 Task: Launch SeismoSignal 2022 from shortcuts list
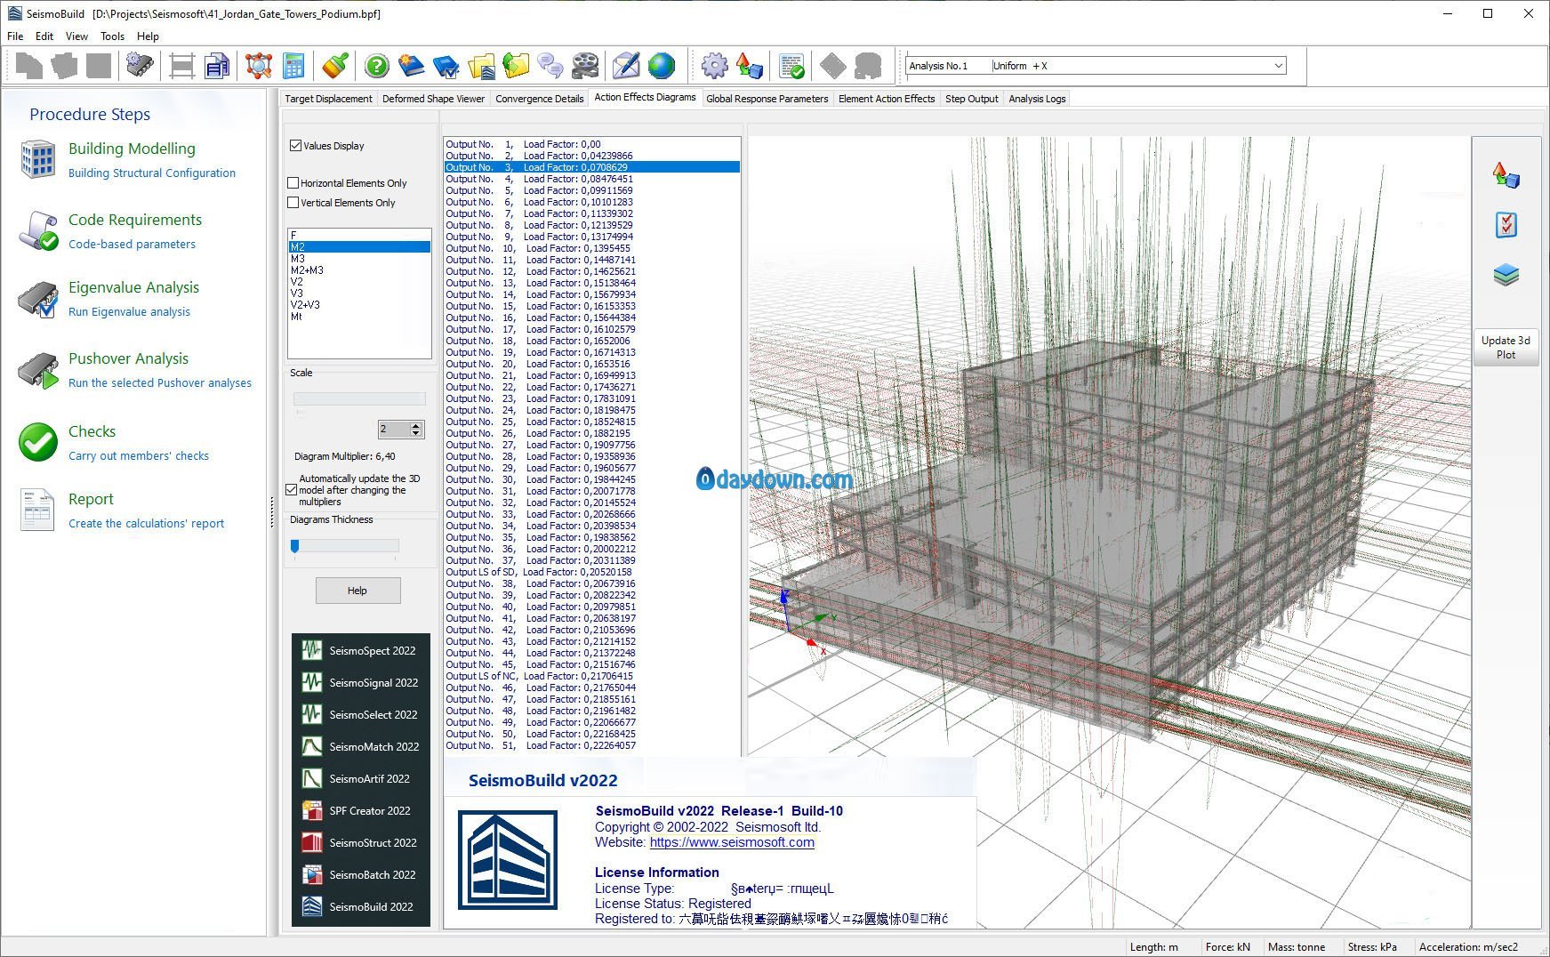360,682
